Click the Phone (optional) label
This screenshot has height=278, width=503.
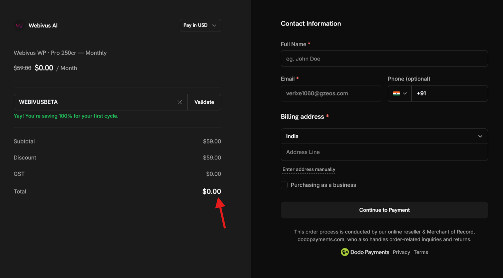coord(409,79)
